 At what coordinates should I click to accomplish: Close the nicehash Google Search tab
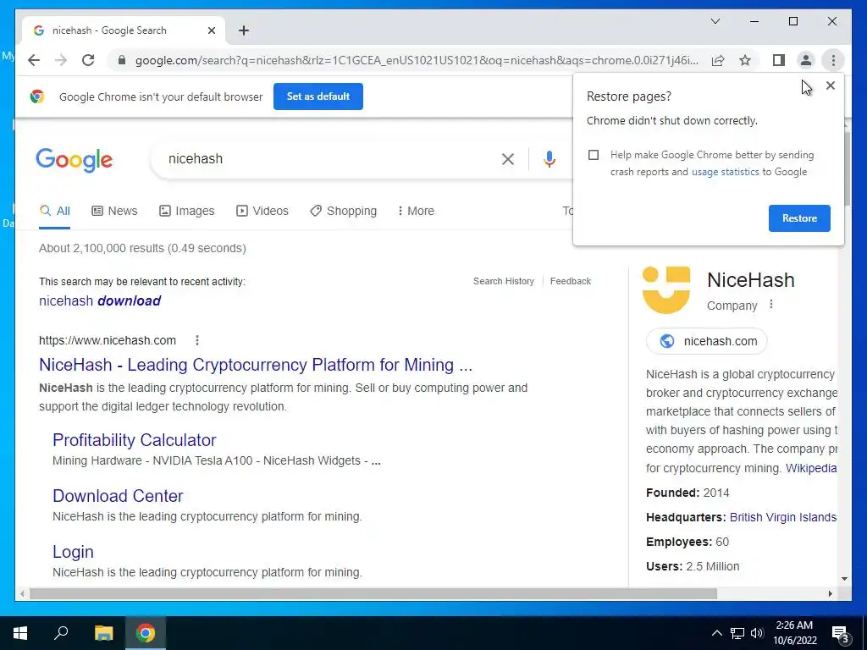[x=211, y=30]
